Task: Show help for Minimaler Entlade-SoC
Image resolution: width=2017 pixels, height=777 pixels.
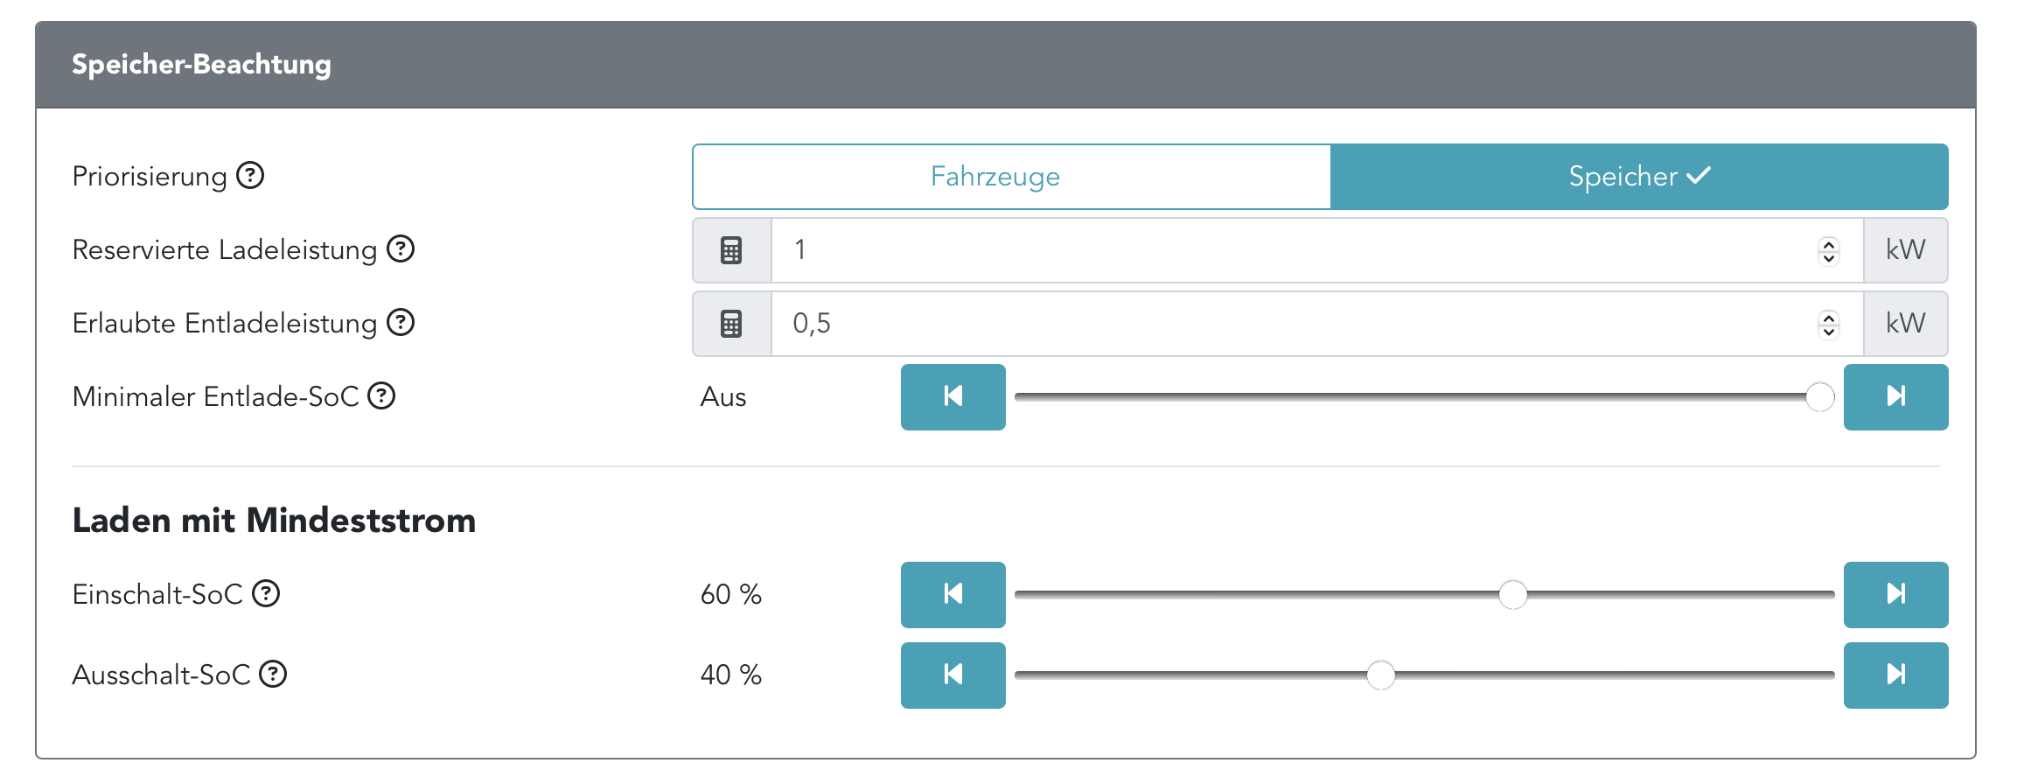Action: pos(381,396)
